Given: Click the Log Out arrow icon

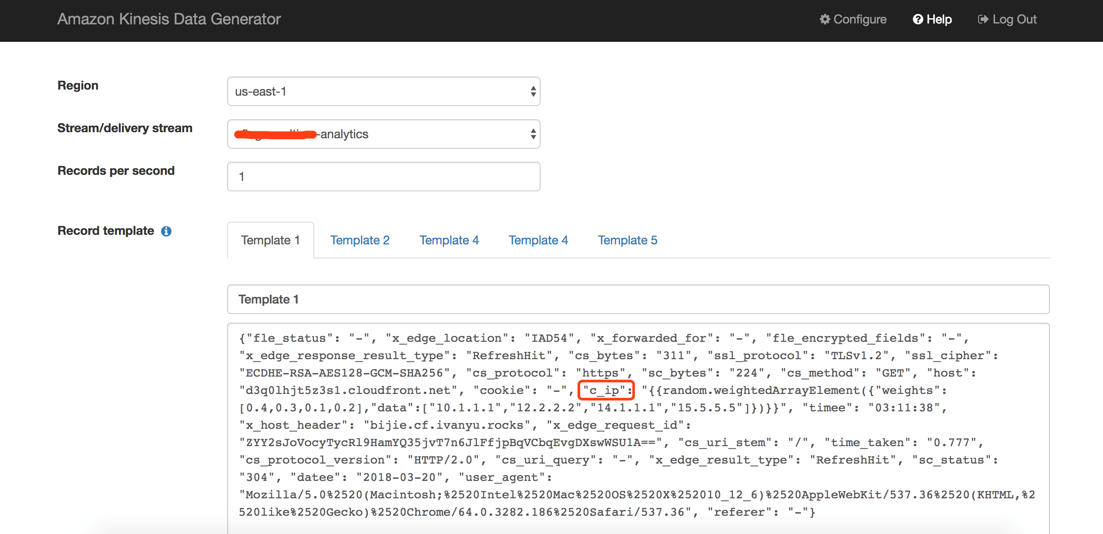Looking at the screenshot, I should (983, 19).
